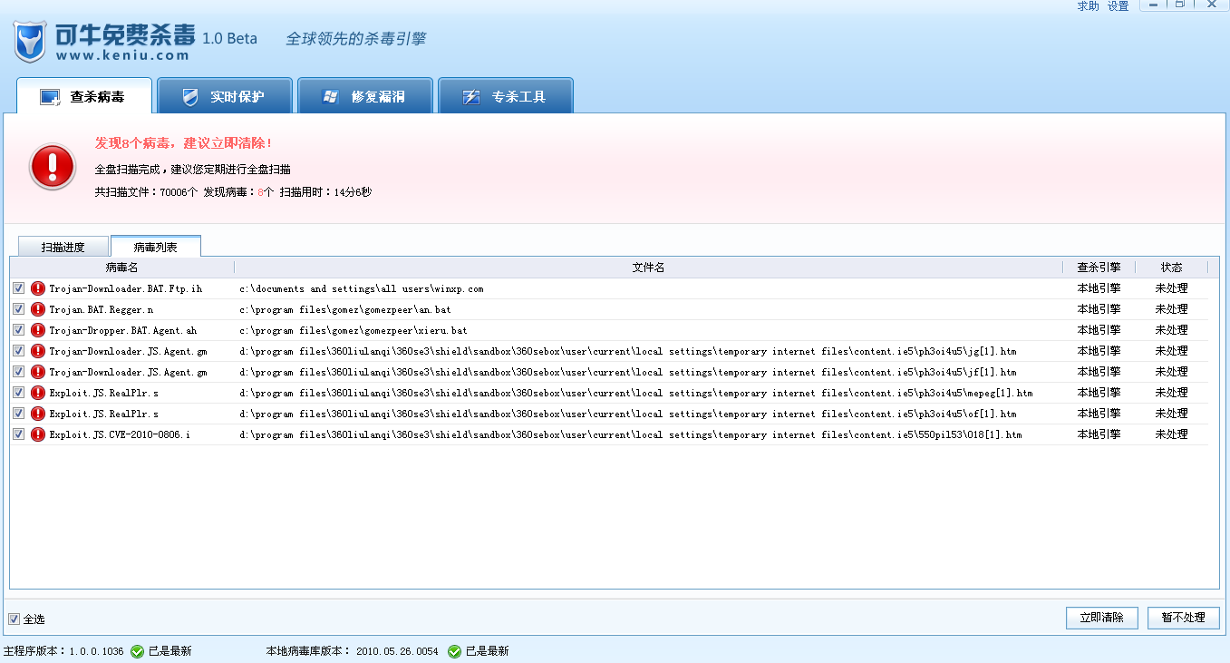The width and height of the screenshot is (1230, 663).
Task: Select file path c:\documents and settings\all users\winxp.com
Action: pyautogui.click(x=362, y=288)
